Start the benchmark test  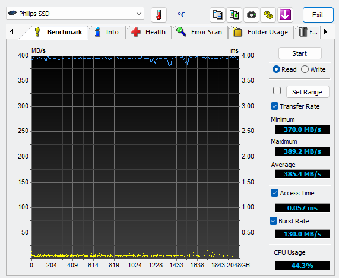300,53
